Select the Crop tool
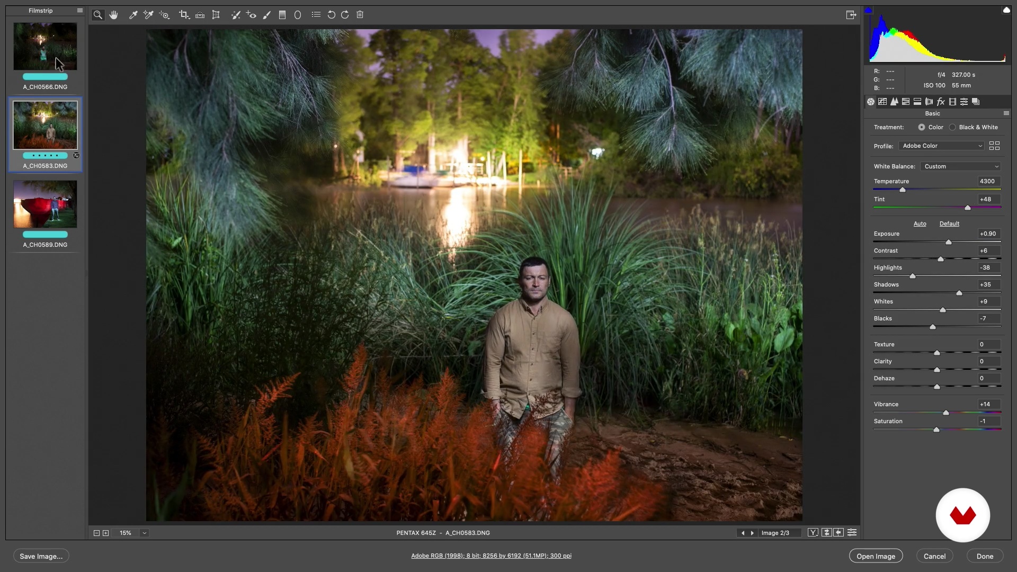The width and height of the screenshot is (1017, 572). [x=184, y=15]
